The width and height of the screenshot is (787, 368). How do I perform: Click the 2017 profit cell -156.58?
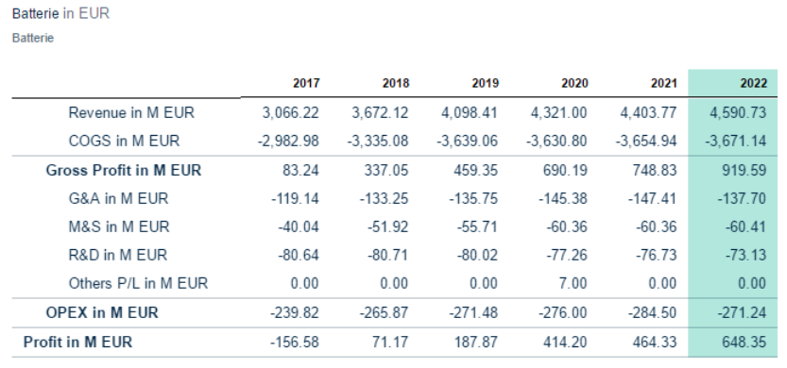(294, 343)
